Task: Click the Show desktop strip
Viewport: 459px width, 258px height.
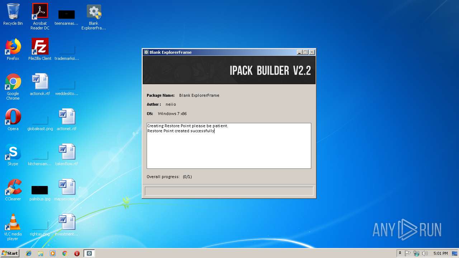Action: 455,253
